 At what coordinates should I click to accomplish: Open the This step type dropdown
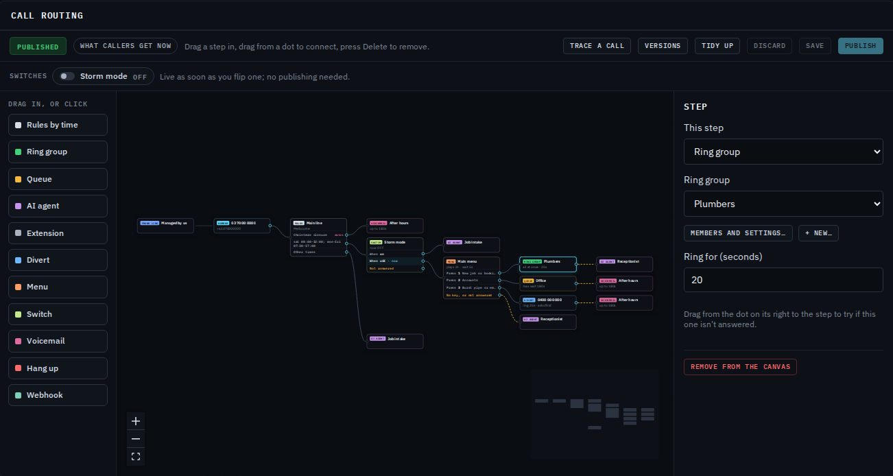click(x=783, y=152)
